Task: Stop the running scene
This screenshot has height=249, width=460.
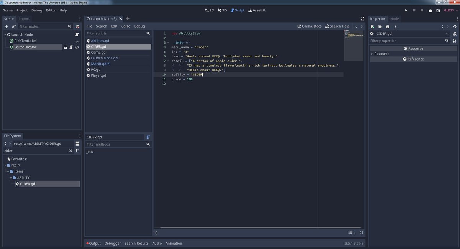Action: [x=422, y=10]
